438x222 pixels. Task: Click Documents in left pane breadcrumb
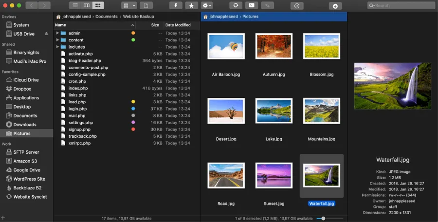107,17
